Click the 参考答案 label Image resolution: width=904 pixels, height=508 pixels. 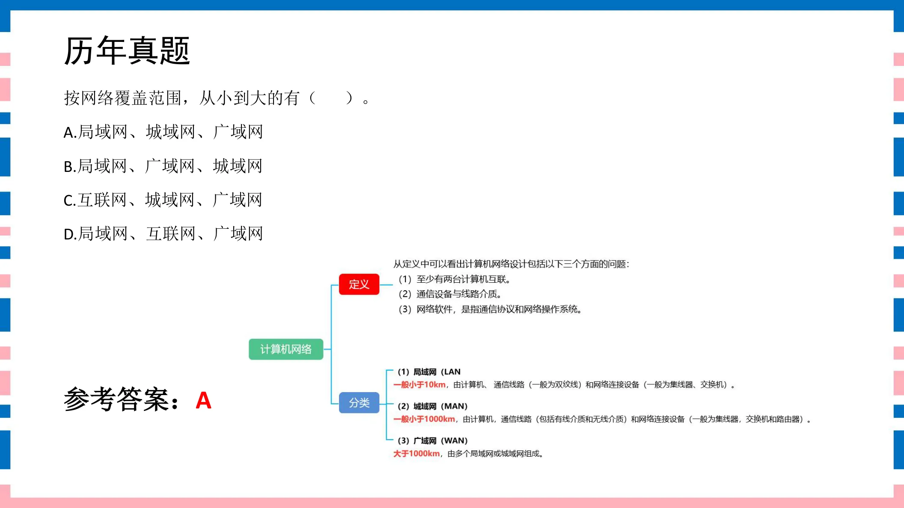pos(122,399)
